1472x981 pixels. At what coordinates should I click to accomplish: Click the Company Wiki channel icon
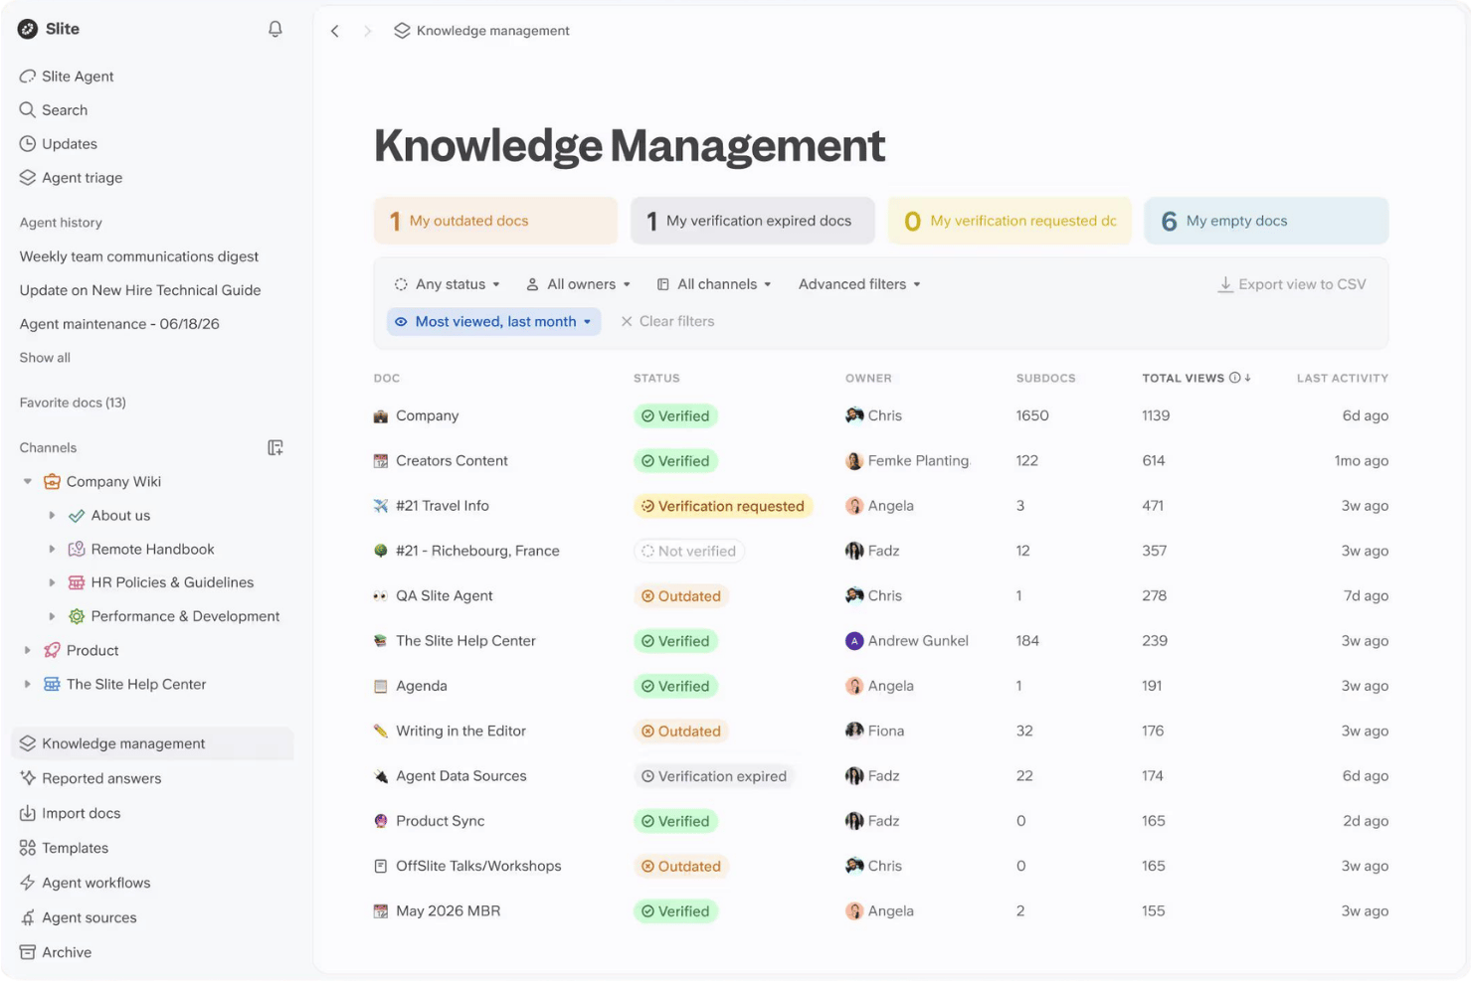coord(52,482)
